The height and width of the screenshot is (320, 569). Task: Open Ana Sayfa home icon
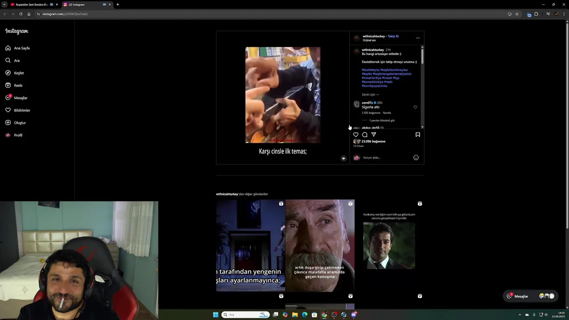[x=8, y=48]
